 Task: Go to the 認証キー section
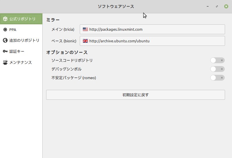21,51
